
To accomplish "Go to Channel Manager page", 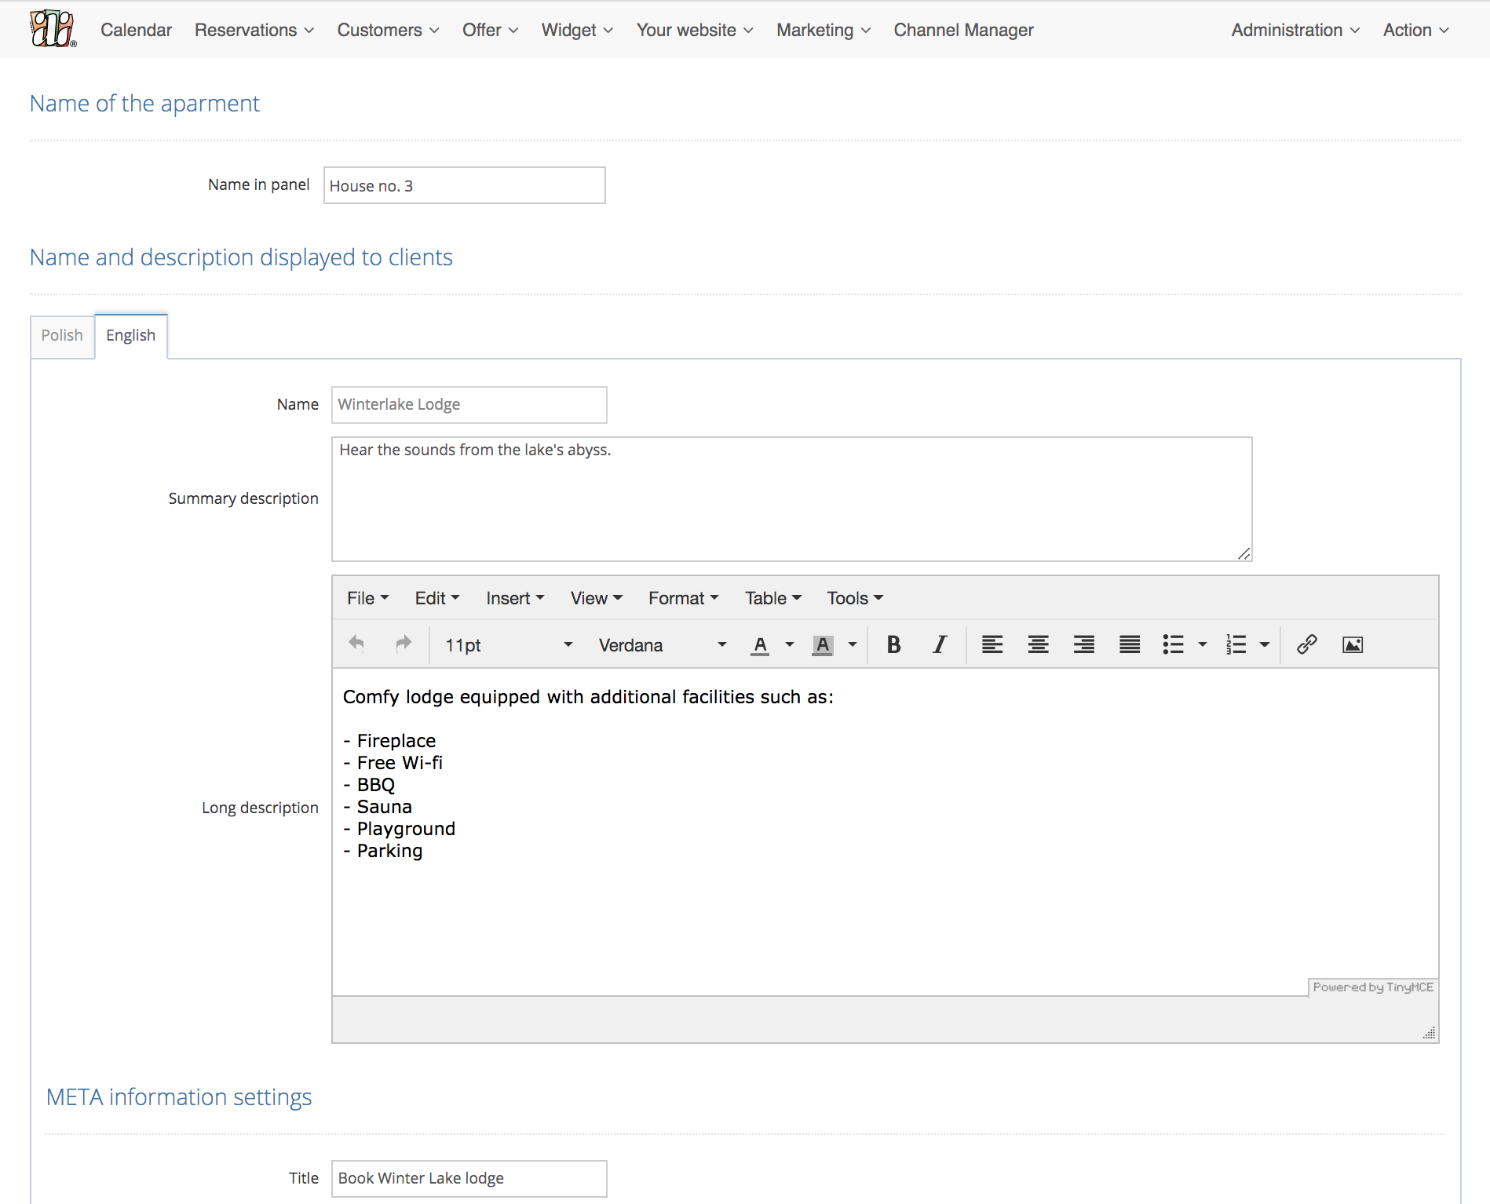I will pyautogui.click(x=963, y=30).
